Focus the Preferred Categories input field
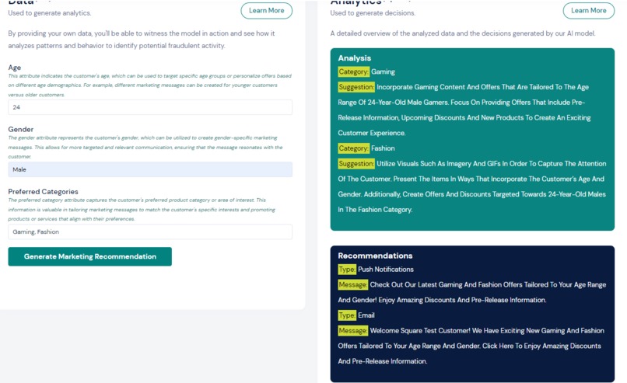The width and height of the screenshot is (627, 383). (x=150, y=232)
